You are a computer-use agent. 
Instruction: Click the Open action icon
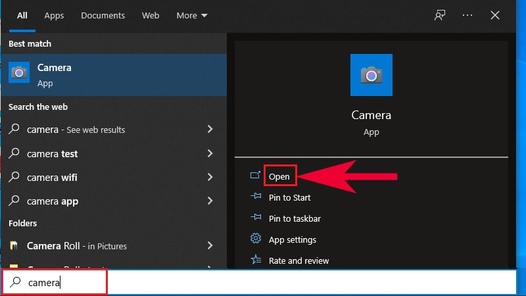point(255,175)
